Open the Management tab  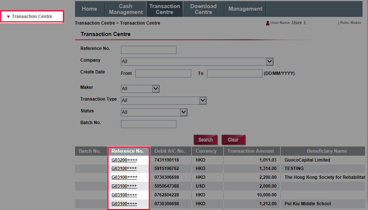point(245,9)
